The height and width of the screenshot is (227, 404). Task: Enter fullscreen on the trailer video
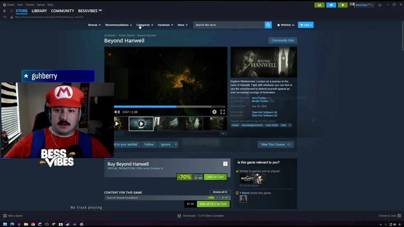tap(223, 112)
